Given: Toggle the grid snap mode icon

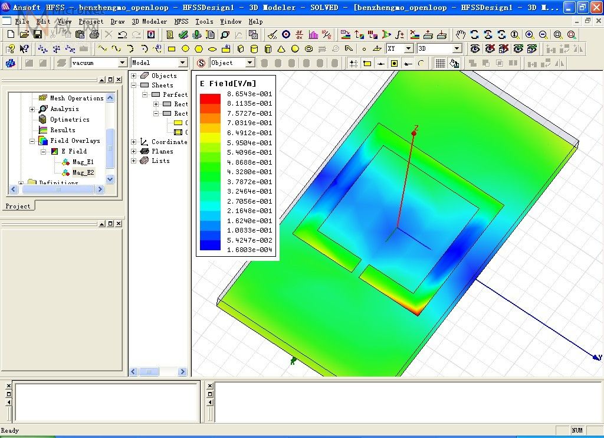Looking at the screenshot, I should 353,63.
